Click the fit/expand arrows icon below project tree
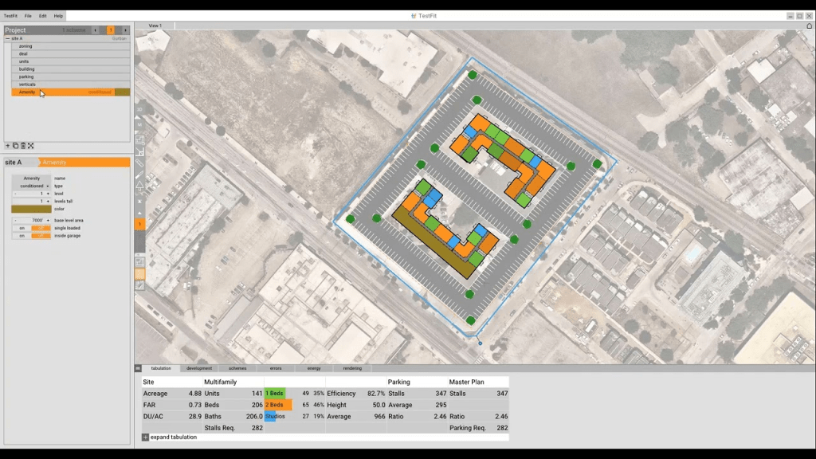 tap(31, 146)
